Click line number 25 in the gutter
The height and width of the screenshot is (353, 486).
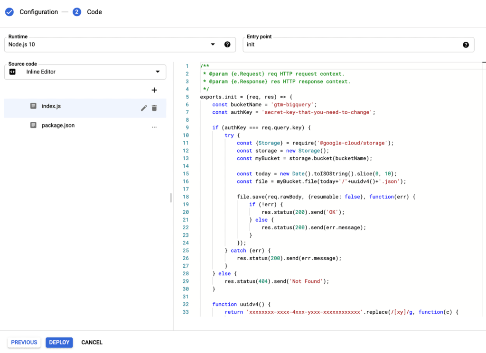coord(186,251)
